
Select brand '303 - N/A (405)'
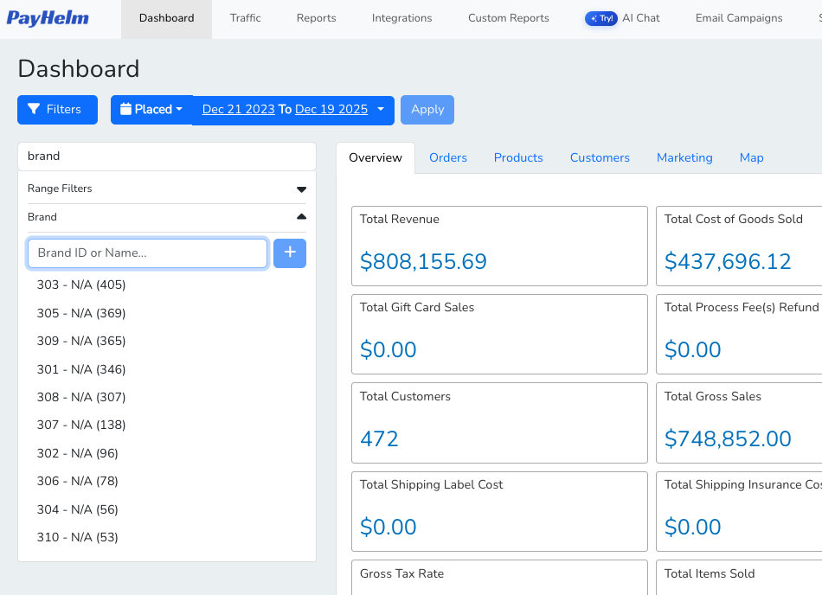pos(81,285)
